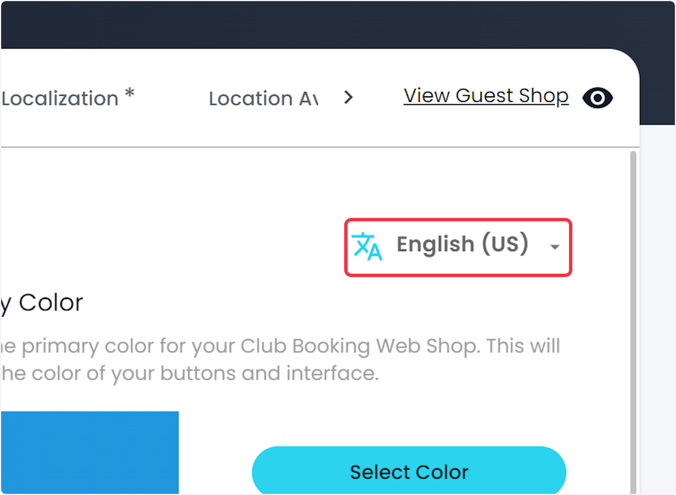The image size is (676, 495).
Task: Click the Select Color button
Action: tap(409, 471)
